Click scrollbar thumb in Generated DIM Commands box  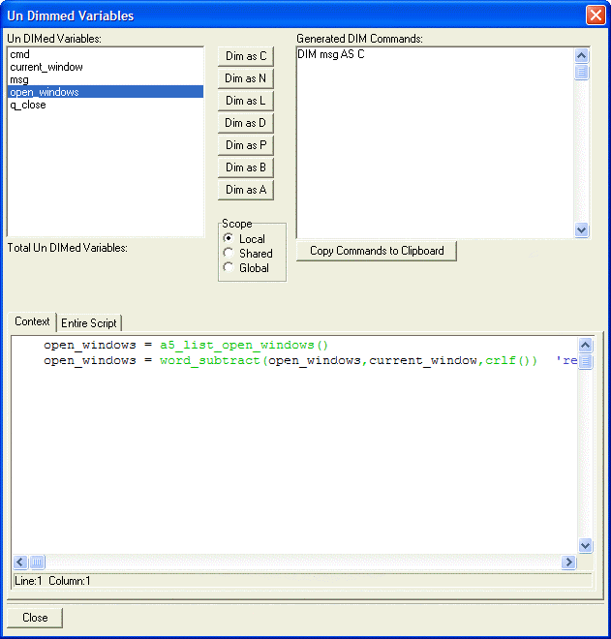[x=582, y=73]
